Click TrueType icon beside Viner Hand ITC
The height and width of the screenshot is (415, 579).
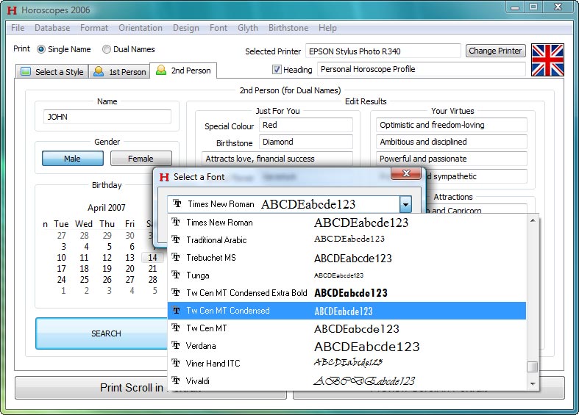point(176,363)
